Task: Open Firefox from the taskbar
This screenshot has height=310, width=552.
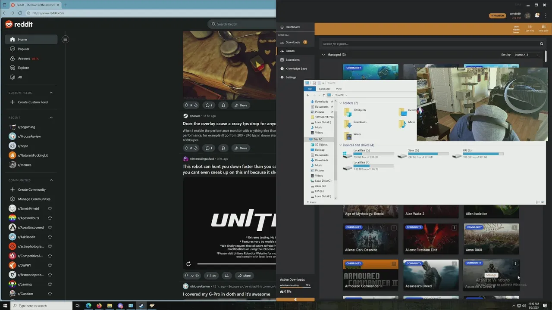Action: [x=99, y=306]
